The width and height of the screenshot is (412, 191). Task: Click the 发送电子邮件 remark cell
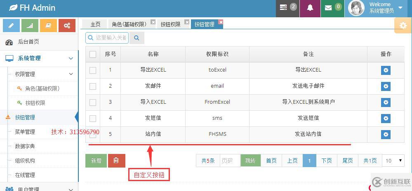(x=308, y=86)
